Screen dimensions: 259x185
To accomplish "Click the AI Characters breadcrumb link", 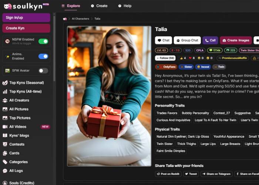I will click(80, 18).
